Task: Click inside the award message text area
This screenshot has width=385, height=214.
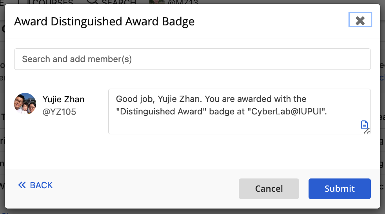Action: coord(240,112)
